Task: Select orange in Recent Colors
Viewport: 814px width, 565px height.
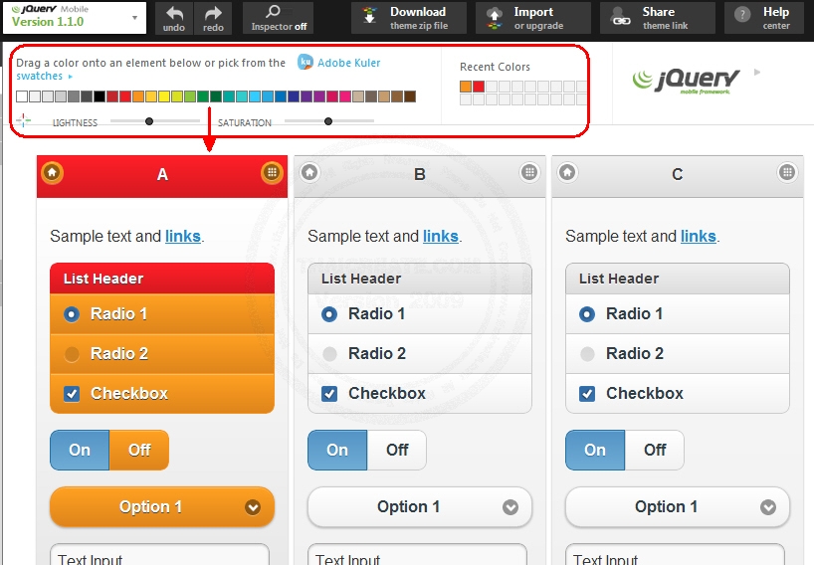Action: (466, 87)
